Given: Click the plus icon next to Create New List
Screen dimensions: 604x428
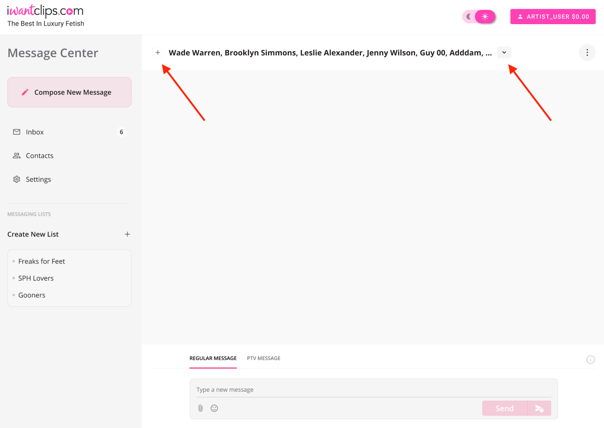Looking at the screenshot, I should click(x=127, y=234).
